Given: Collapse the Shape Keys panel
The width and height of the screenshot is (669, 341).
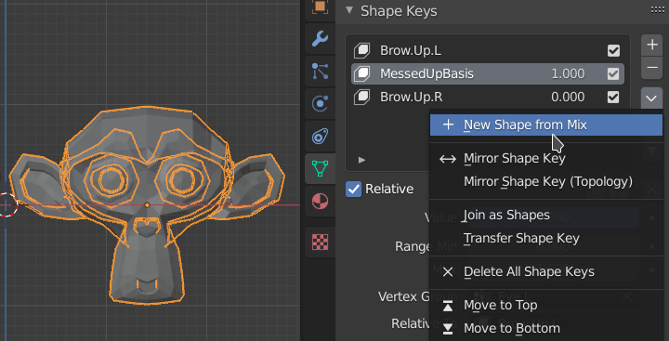Looking at the screenshot, I should point(349,10).
